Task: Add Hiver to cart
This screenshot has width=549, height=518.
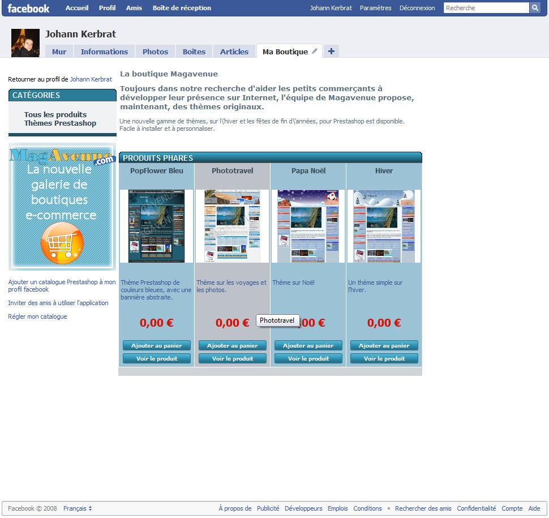Action: pos(384,345)
